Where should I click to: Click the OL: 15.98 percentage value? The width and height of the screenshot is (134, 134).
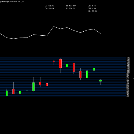[92, 11]
